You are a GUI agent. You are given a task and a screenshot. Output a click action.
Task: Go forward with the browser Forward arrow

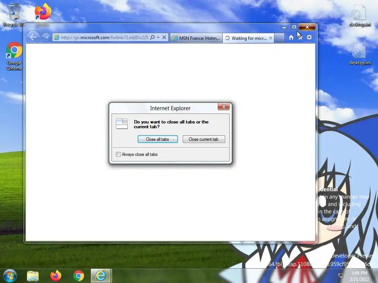point(45,37)
